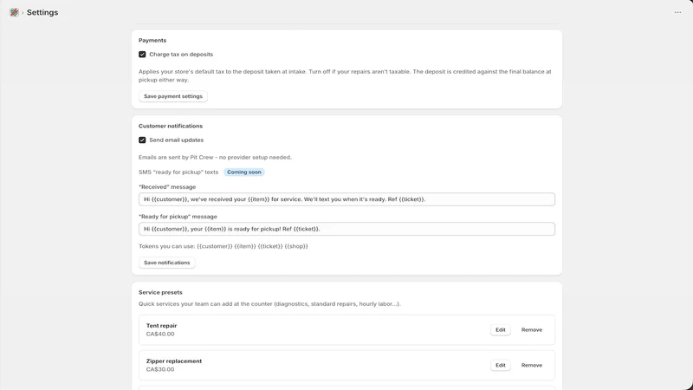
Task: Click the "Received" message input field
Action: pyautogui.click(x=346, y=199)
